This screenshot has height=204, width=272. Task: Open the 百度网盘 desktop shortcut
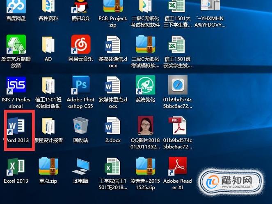(16, 7)
